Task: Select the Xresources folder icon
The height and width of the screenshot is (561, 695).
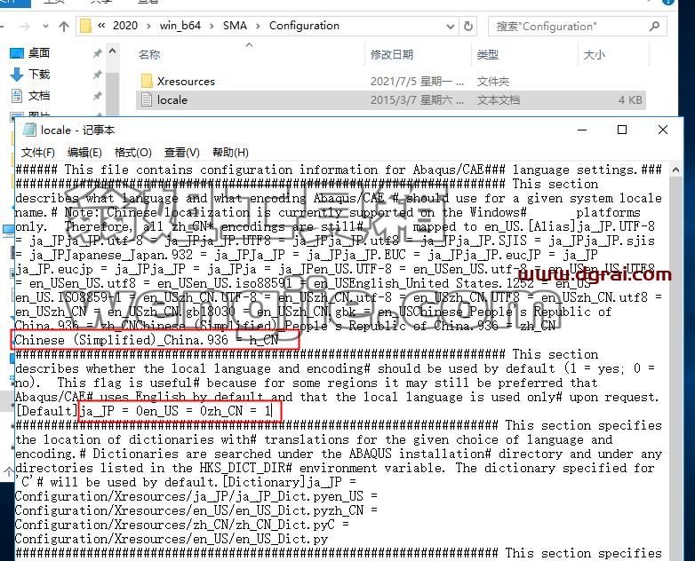Action: coord(147,81)
